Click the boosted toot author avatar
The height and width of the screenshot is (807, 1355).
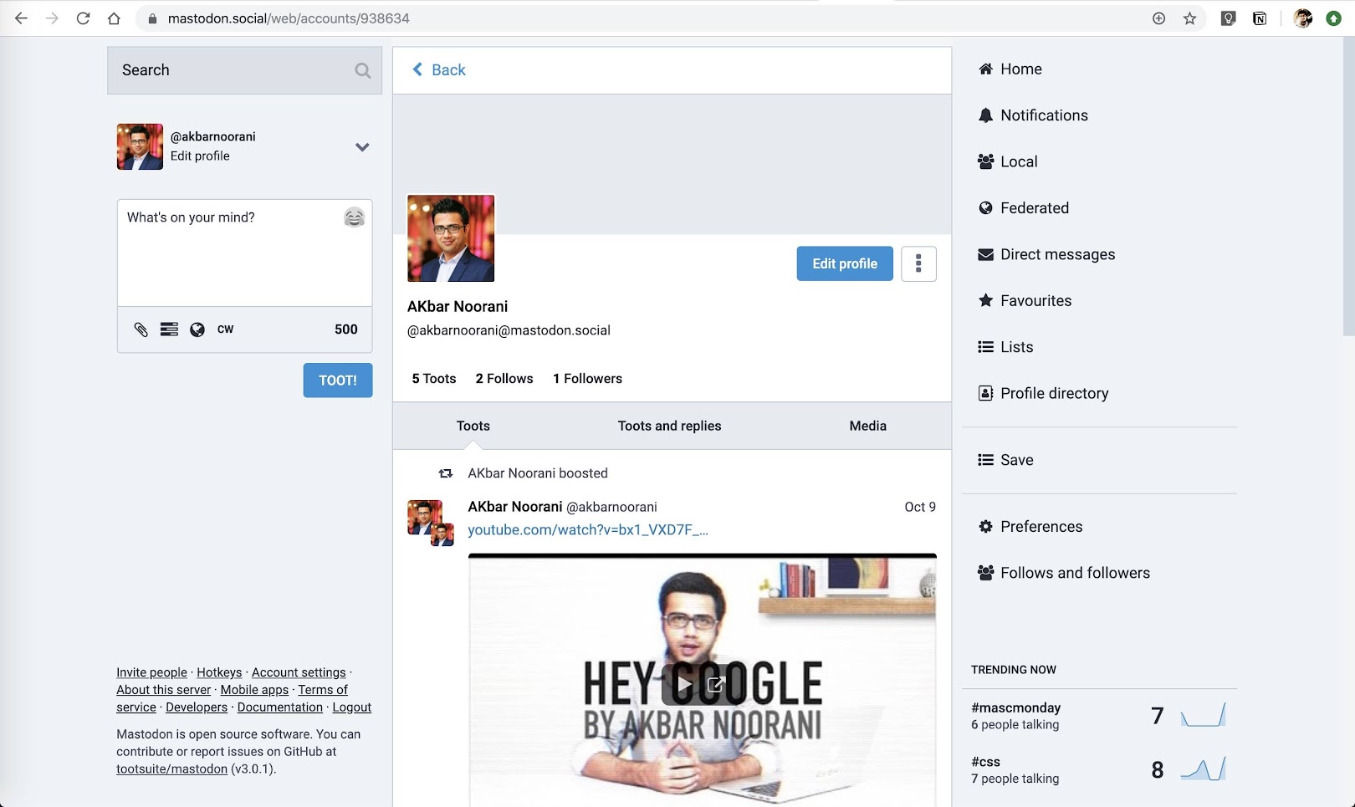pyautogui.click(x=430, y=523)
